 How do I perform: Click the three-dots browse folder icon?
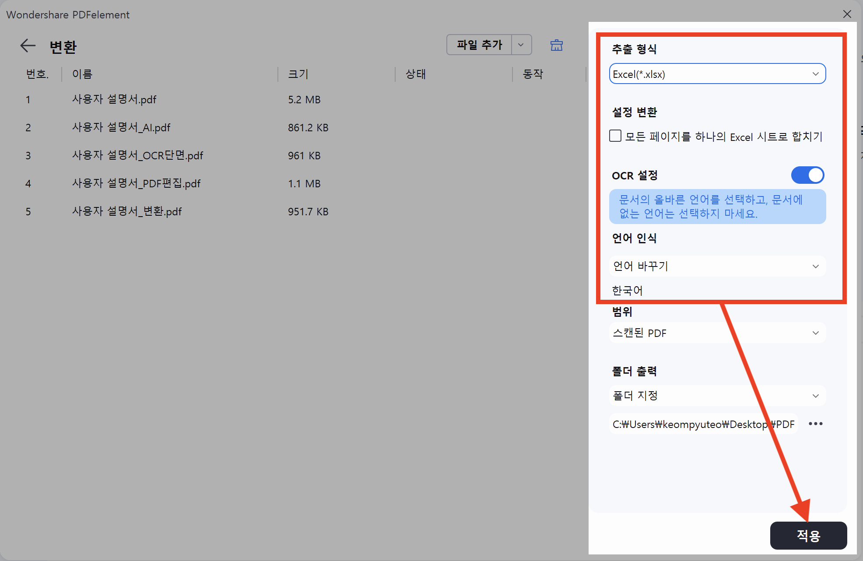point(815,424)
